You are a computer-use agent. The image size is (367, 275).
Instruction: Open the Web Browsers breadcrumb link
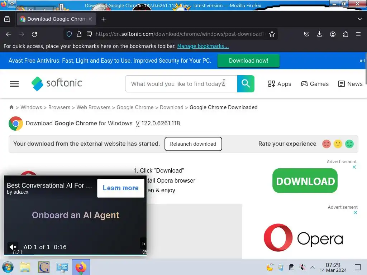point(94,107)
